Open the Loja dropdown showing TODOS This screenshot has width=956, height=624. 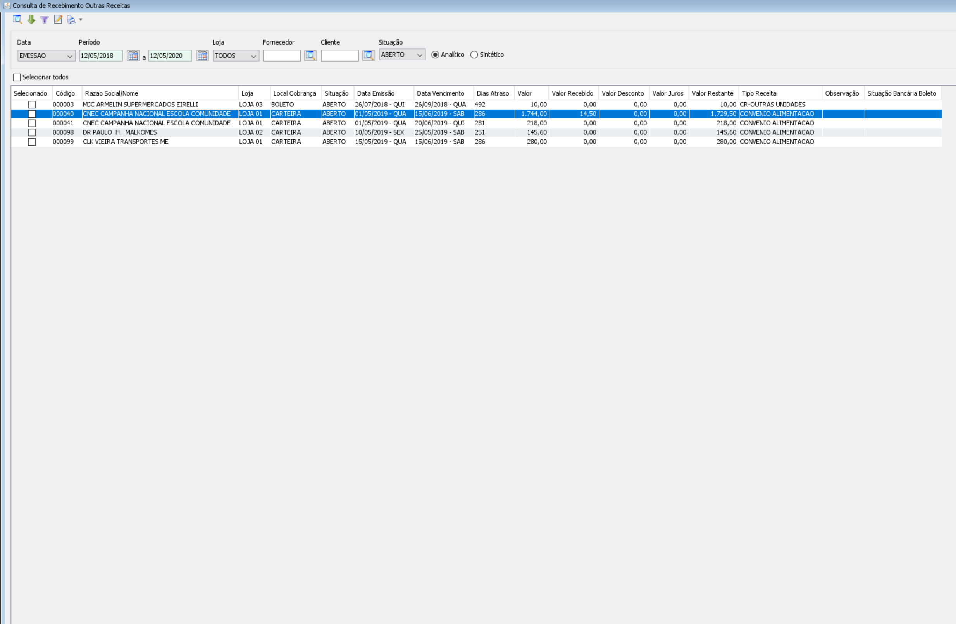coord(236,55)
